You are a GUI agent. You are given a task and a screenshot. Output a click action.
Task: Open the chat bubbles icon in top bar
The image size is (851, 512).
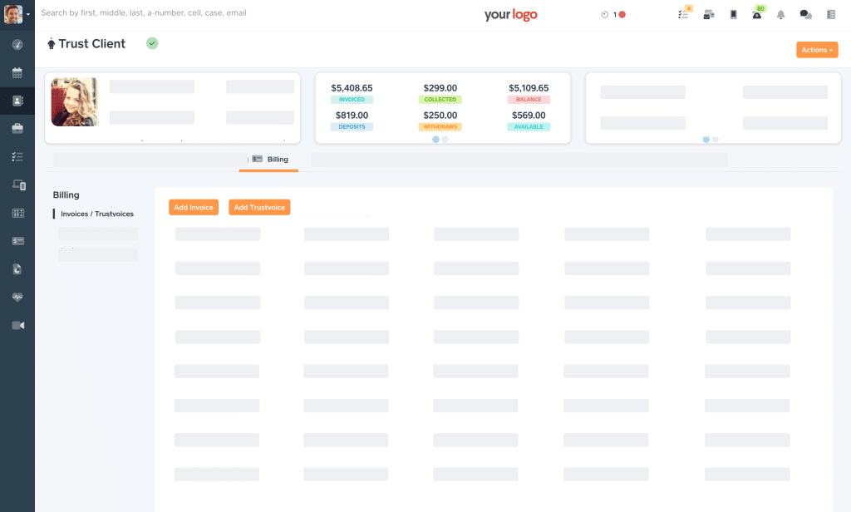[805, 14]
